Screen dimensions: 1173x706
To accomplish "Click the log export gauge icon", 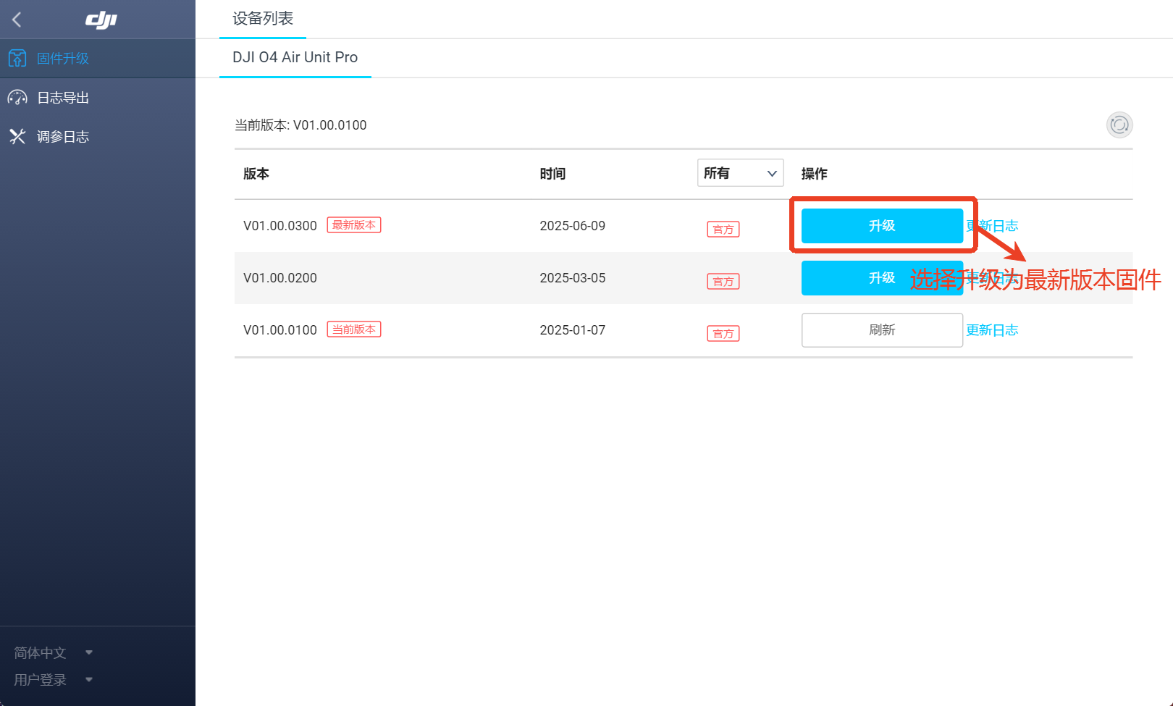I will click(x=17, y=97).
